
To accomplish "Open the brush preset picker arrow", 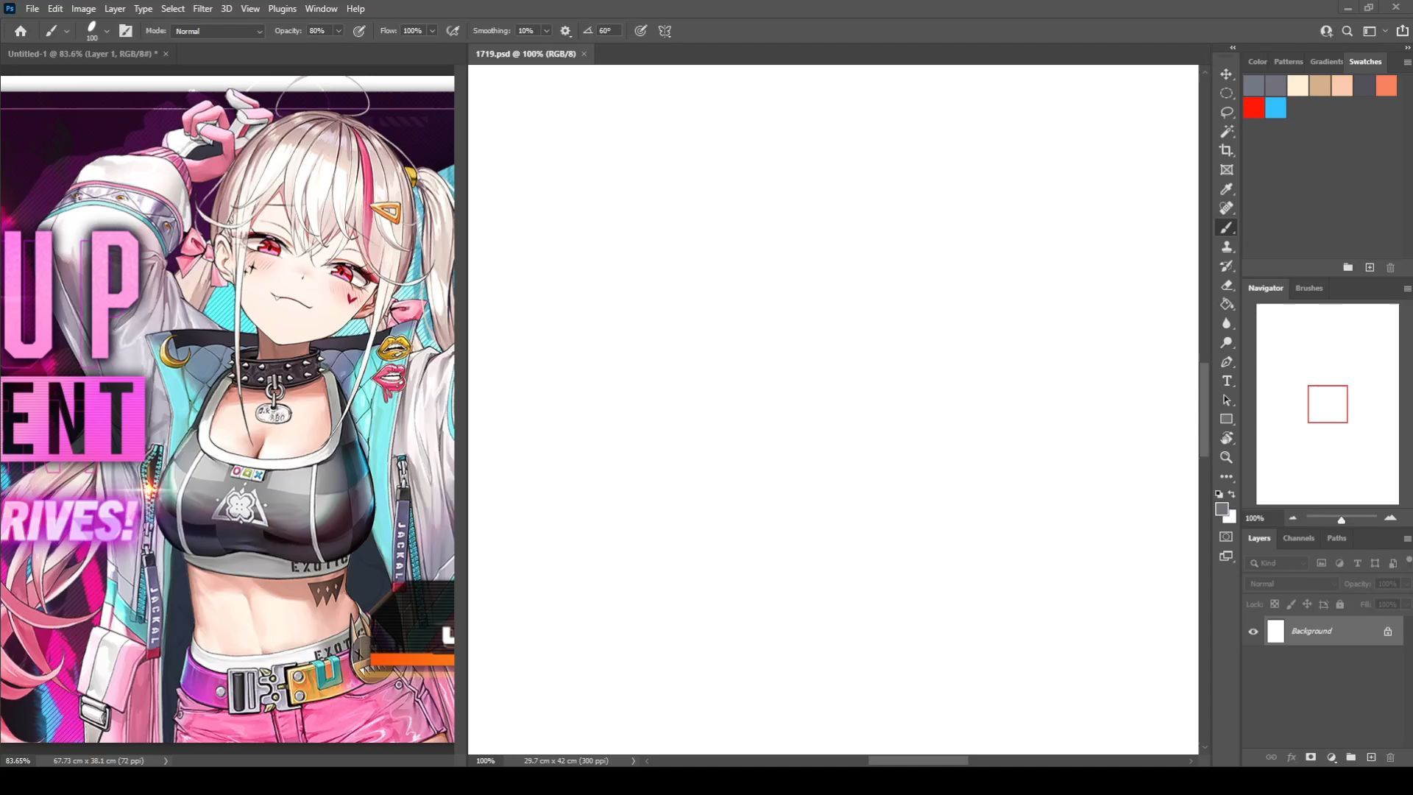I will [x=107, y=31].
